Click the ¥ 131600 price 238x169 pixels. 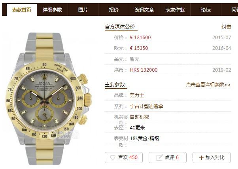(140, 37)
